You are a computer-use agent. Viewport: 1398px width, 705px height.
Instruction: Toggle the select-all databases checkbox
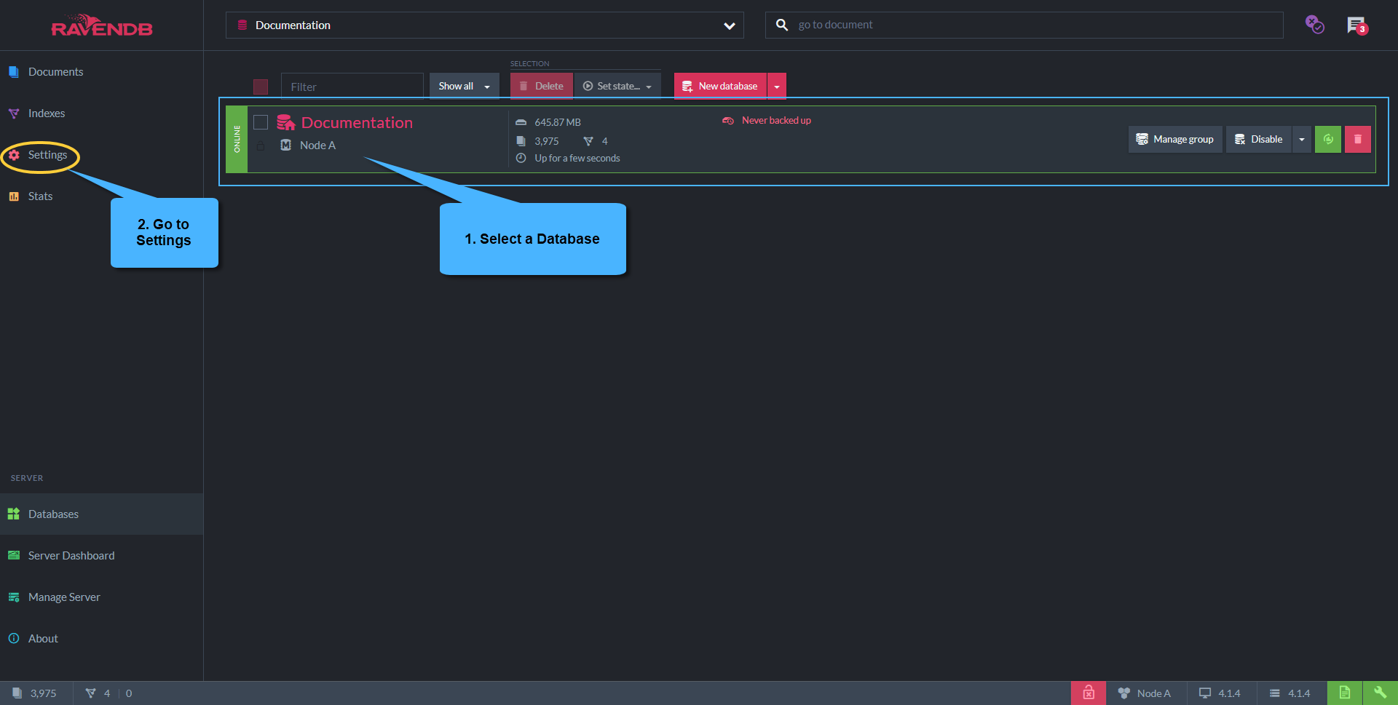(261, 87)
